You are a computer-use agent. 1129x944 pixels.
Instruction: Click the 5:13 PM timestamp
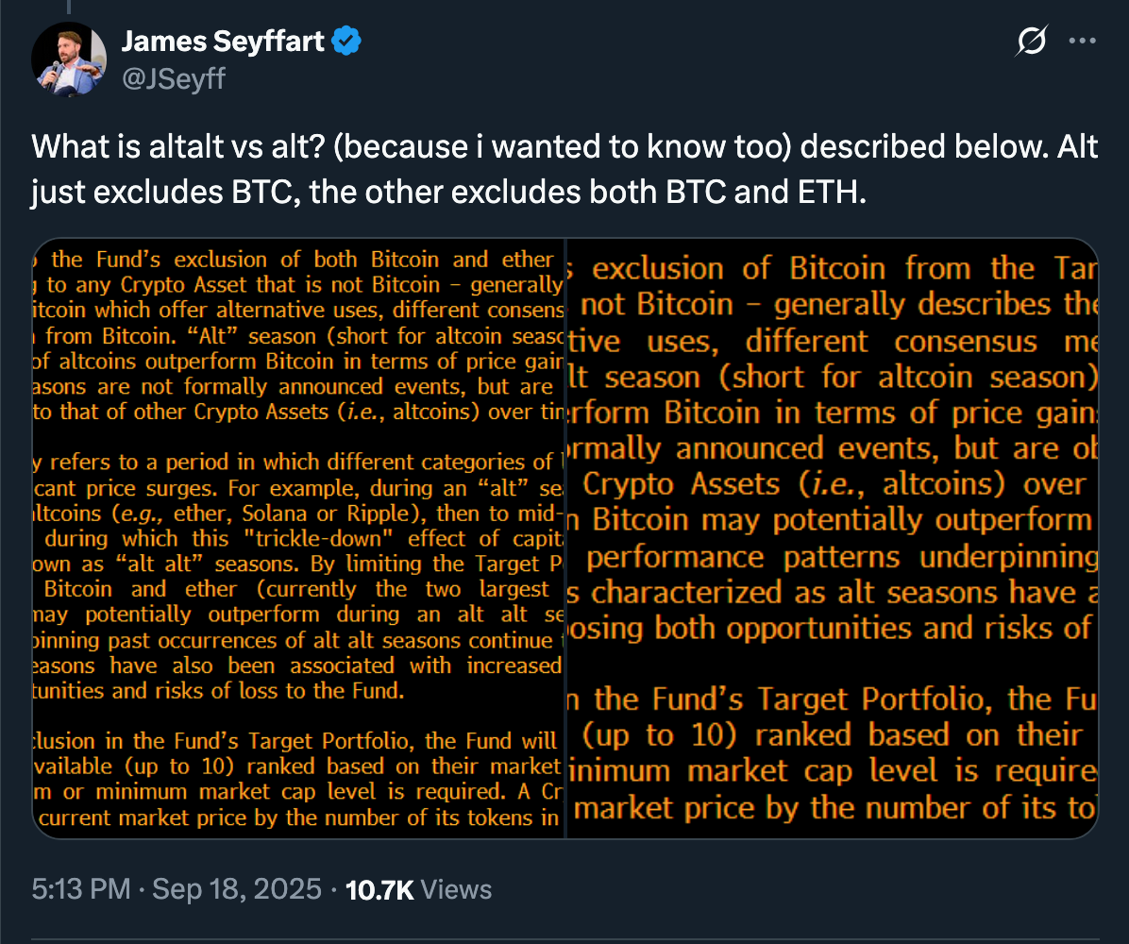point(80,889)
